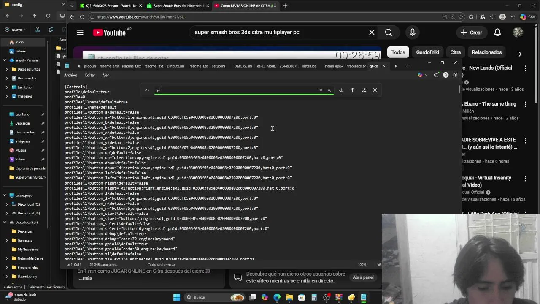
Task: Open the Notepad find options (sliders icon)
Action: point(364,90)
